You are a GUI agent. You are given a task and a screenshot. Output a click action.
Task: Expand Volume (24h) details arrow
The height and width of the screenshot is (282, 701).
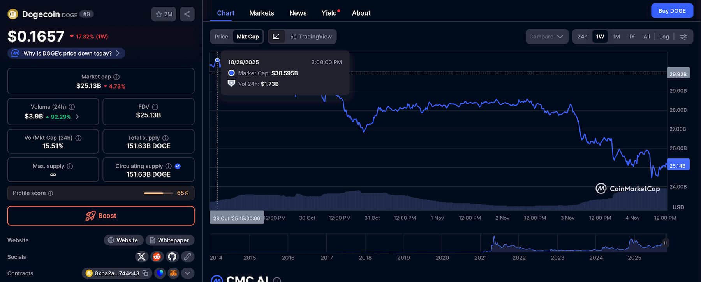click(77, 117)
